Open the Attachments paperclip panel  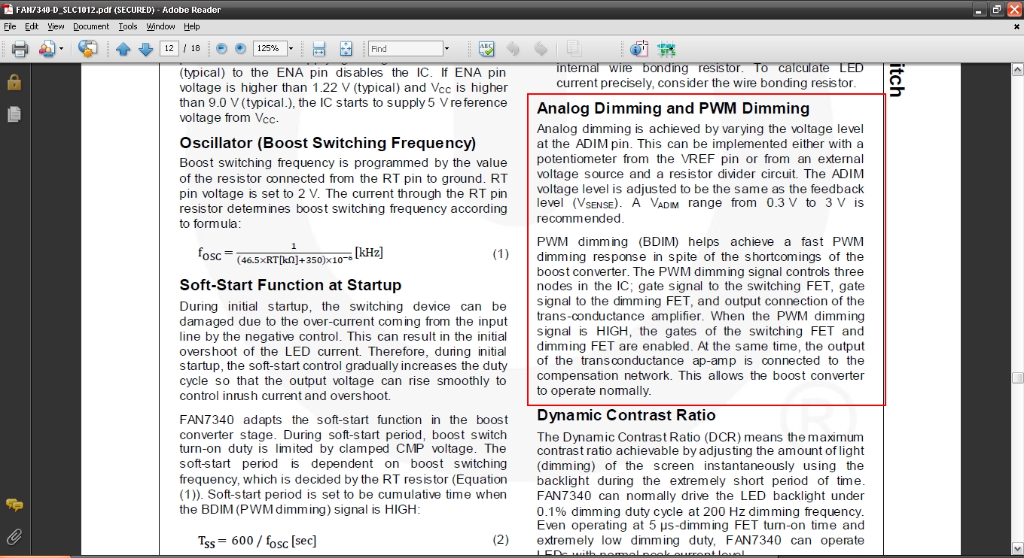(x=14, y=536)
